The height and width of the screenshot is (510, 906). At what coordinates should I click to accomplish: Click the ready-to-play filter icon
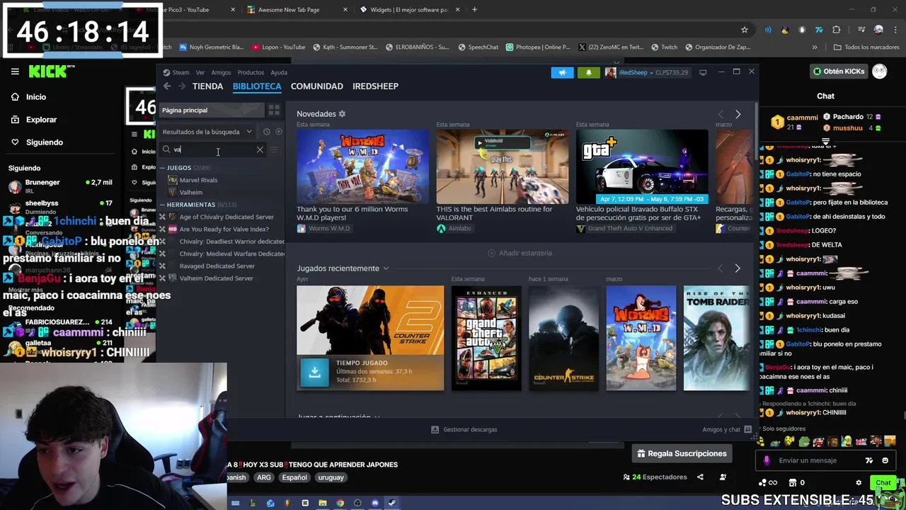278,132
